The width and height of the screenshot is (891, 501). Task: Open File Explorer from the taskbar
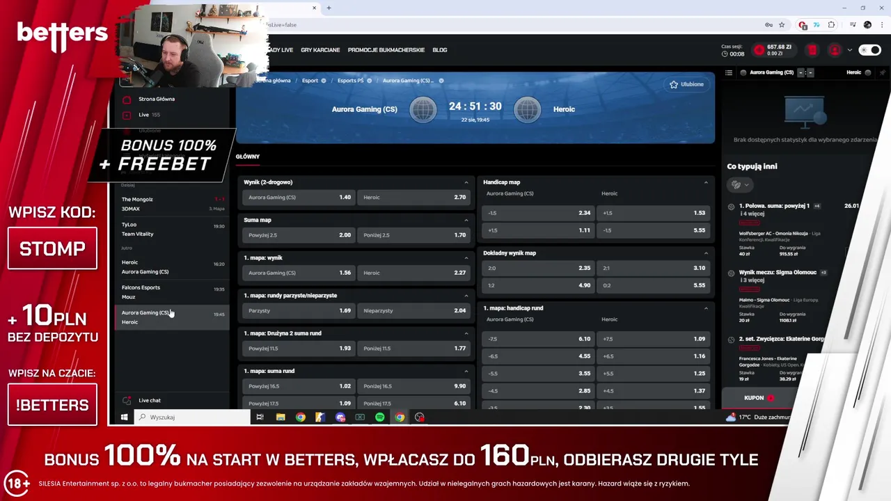(281, 417)
